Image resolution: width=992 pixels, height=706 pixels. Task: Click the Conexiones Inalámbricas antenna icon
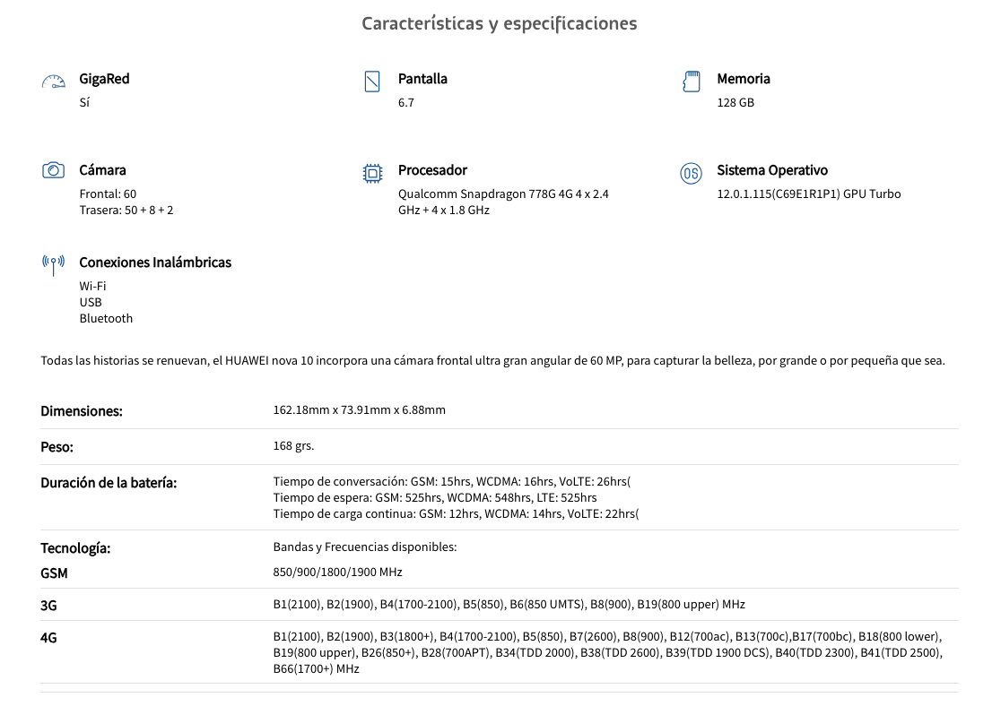click(x=53, y=265)
